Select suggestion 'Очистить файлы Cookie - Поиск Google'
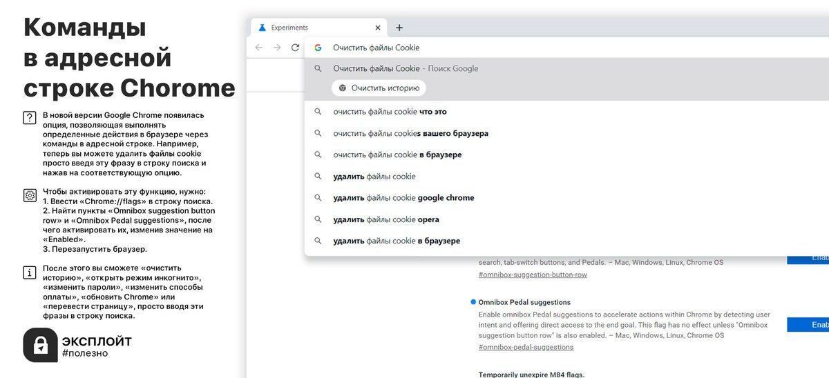Image resolution: width=829 pixels, height=378 pixels. 566,68
